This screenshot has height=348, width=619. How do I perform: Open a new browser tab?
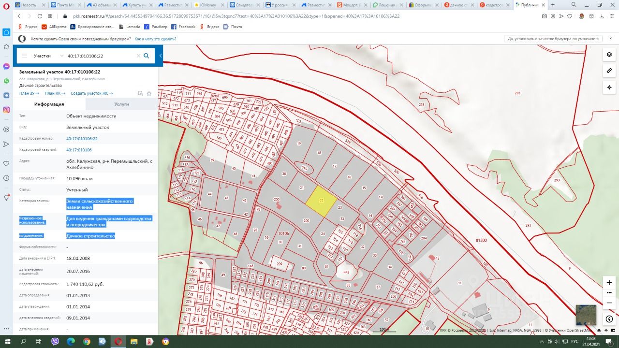(553, 5)
